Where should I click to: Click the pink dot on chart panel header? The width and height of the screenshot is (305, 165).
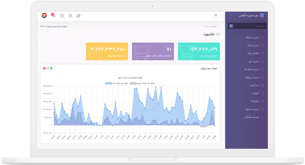pyautogui.click(x=44, y=68)
